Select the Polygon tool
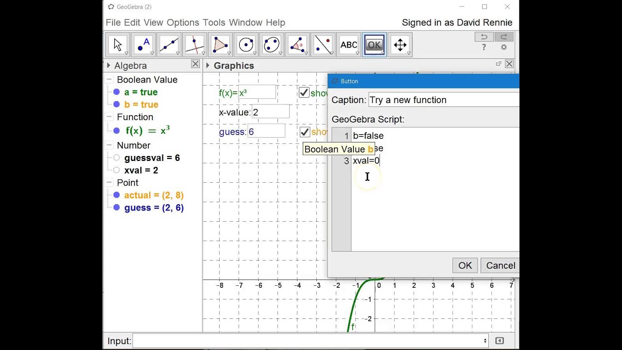Viewport: 622px width, 350px height. 220,45
